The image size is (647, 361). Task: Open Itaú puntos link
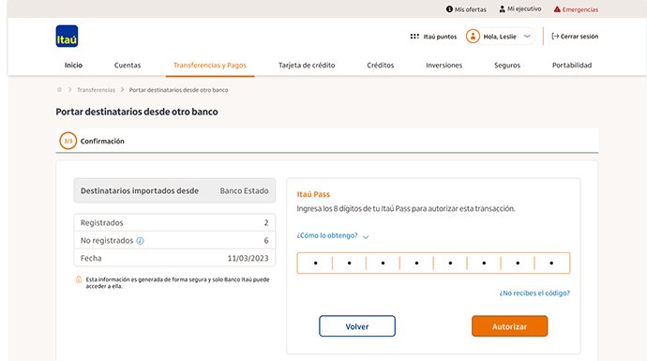440,37
